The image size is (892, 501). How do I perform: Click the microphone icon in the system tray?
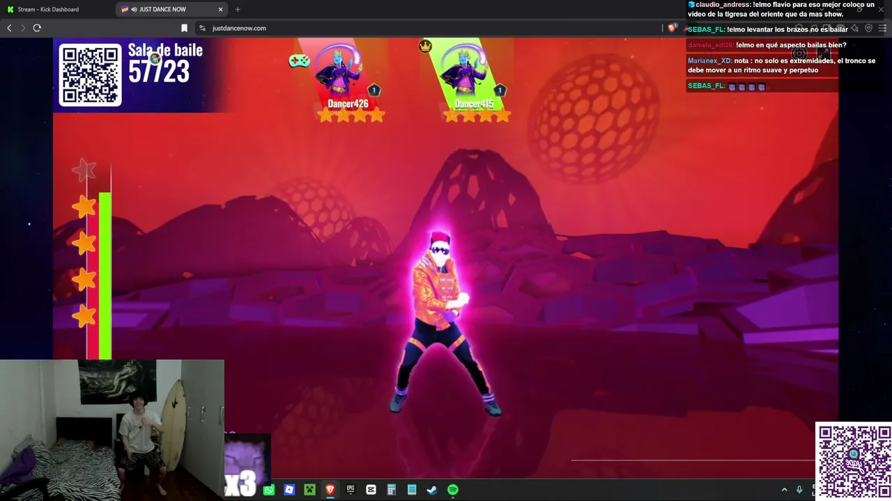point(799,490)
